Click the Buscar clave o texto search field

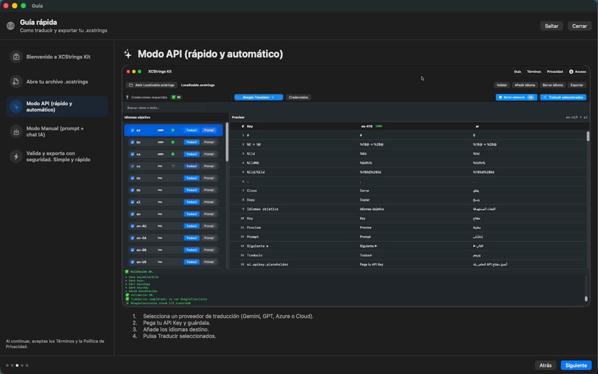pos(165,108)
